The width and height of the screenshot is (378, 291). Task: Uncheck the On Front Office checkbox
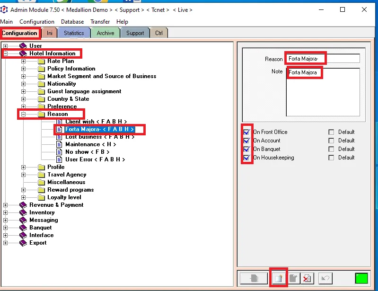246,132
